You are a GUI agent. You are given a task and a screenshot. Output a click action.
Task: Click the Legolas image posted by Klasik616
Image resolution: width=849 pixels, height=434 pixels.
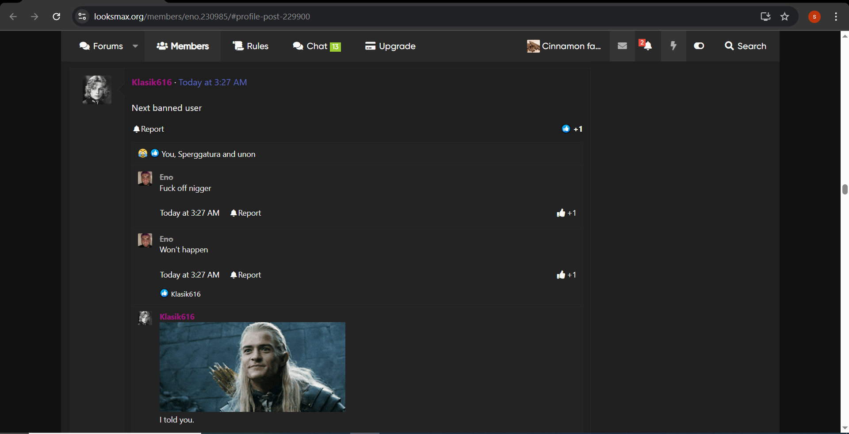tap(252, 367)
